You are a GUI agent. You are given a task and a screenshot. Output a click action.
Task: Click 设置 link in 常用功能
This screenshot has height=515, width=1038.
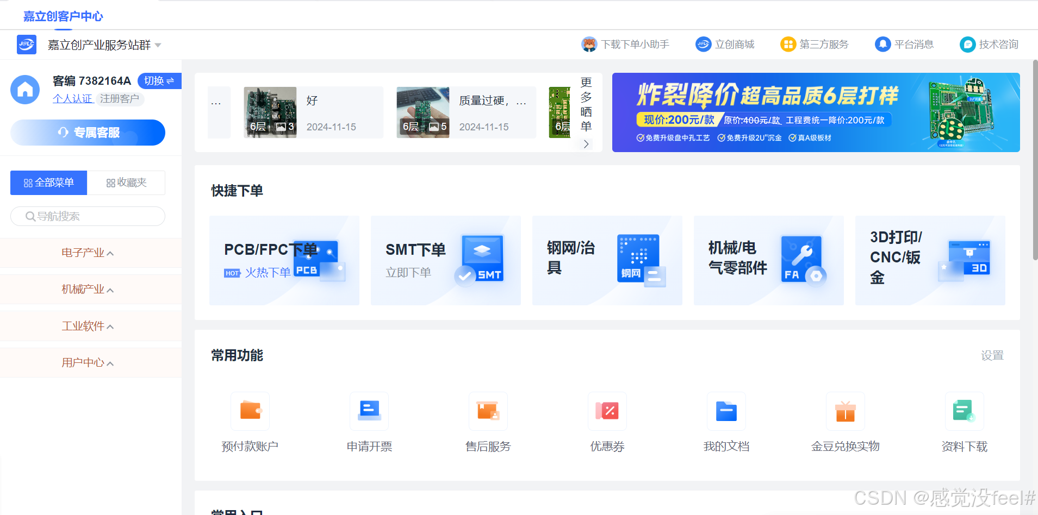[992, 356]
